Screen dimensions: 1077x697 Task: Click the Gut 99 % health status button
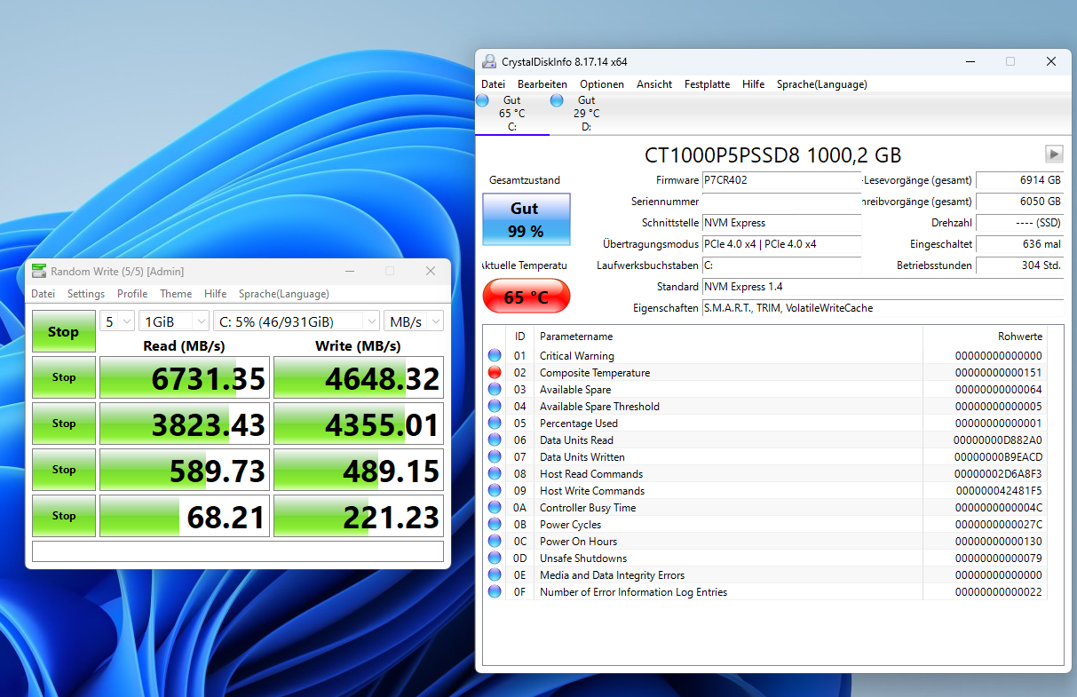[526, 219]
